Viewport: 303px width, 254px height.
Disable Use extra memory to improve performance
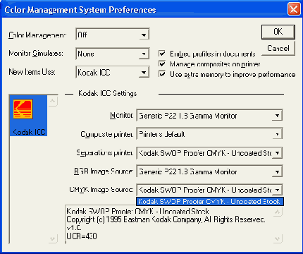pos(162,74)
